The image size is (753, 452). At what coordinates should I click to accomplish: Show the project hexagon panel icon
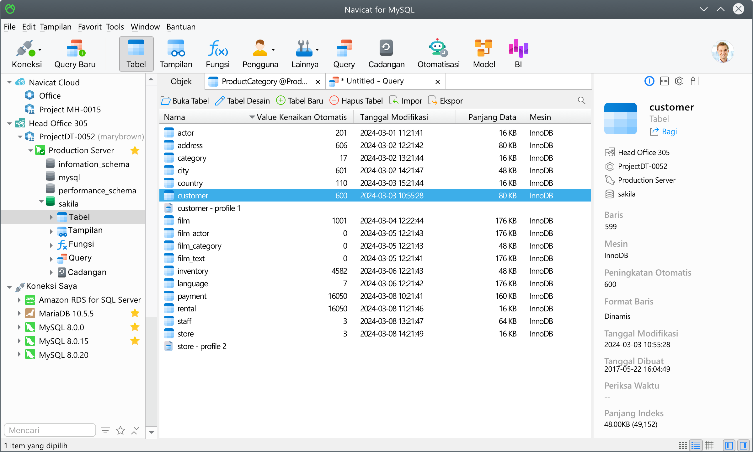(679, 81)
